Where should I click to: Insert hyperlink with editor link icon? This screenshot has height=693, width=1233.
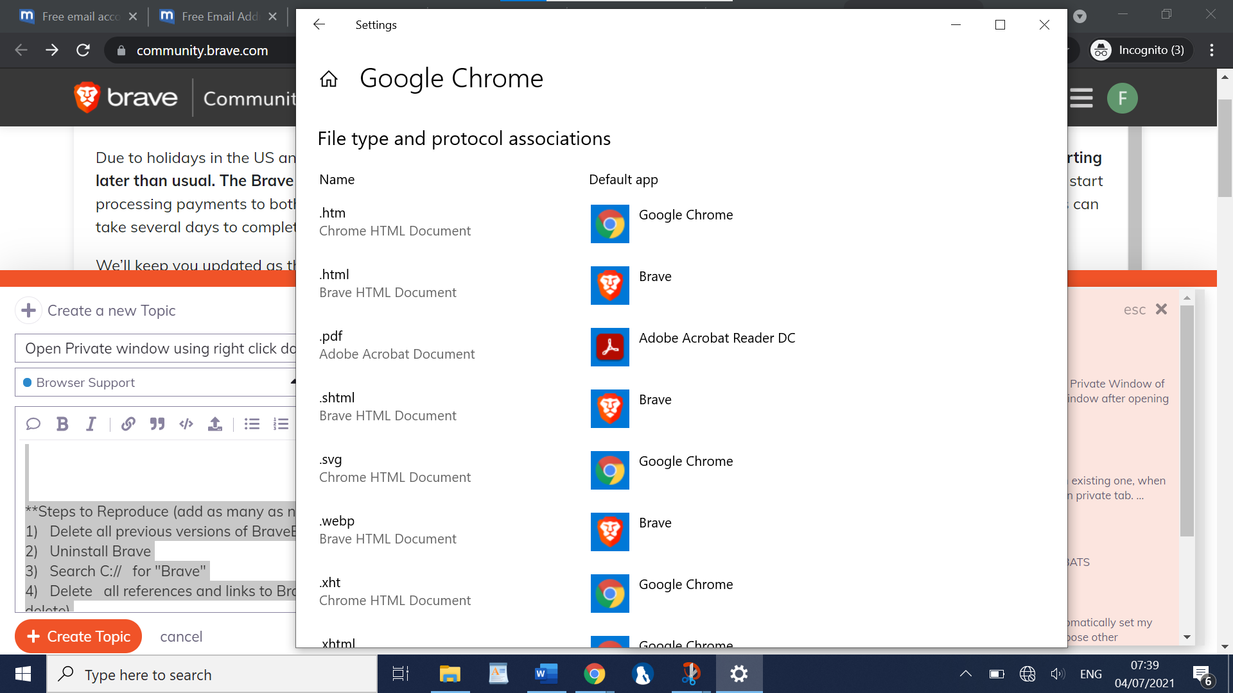tap(128, 424)
